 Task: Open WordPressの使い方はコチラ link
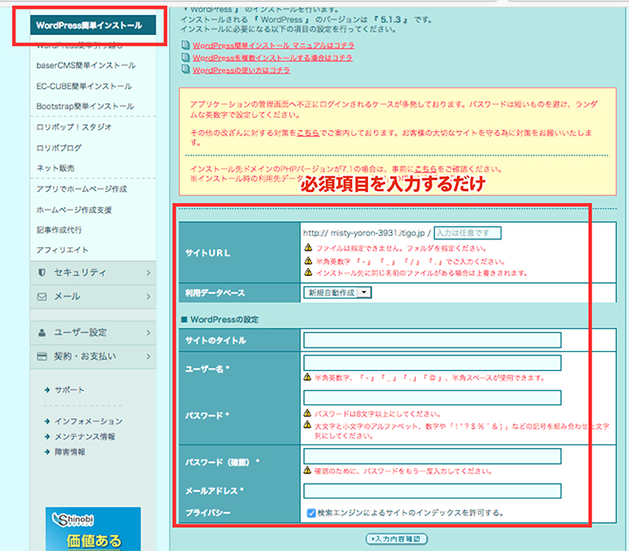click(x=241, y=70)
